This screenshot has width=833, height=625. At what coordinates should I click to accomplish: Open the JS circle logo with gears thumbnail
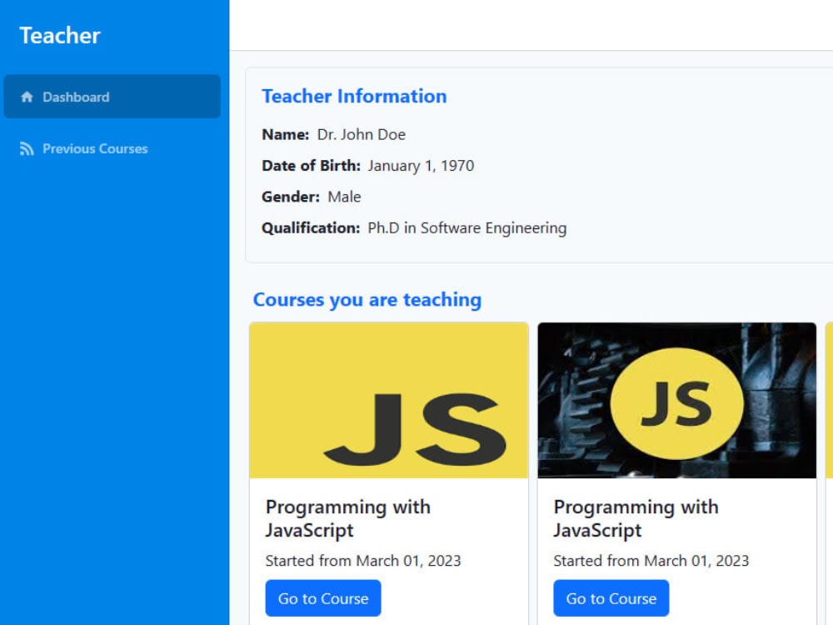[676, 400]
